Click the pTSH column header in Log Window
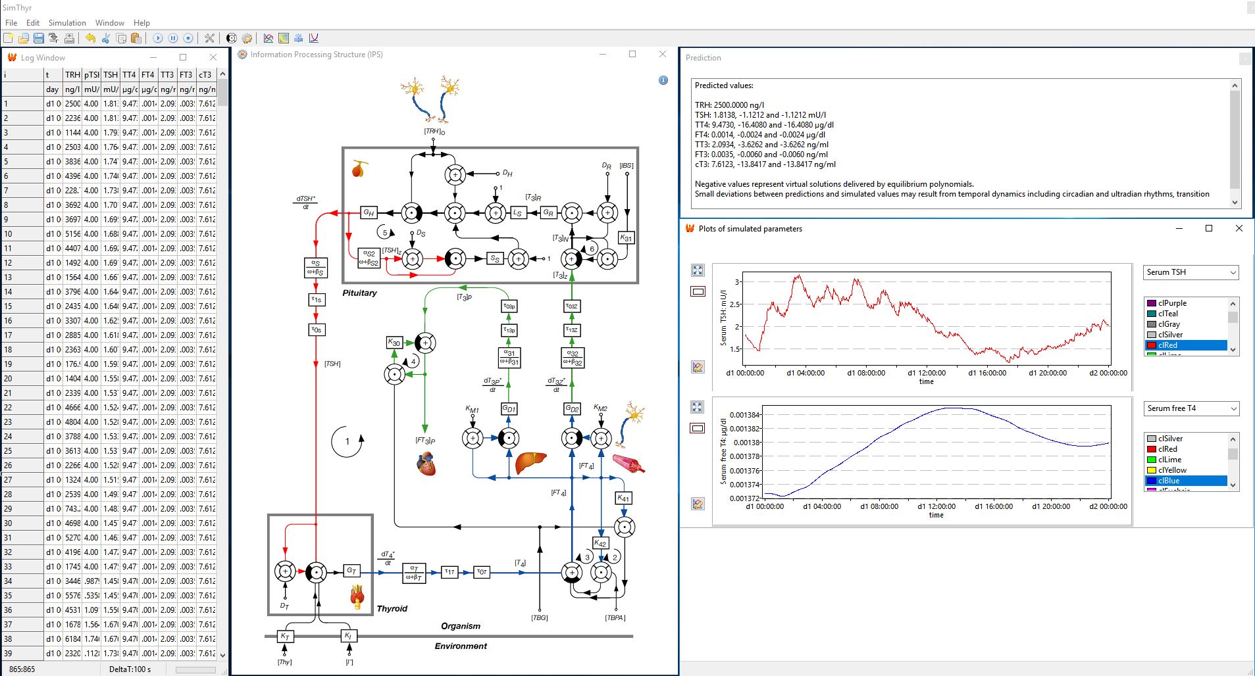Screen dimensions: 1255x676 [91, 75]
